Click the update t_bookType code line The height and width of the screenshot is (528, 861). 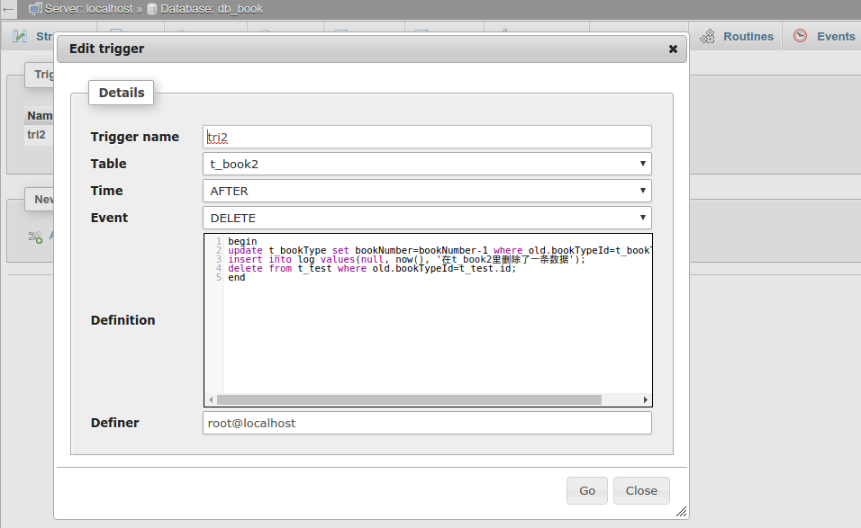pos(440,251)
